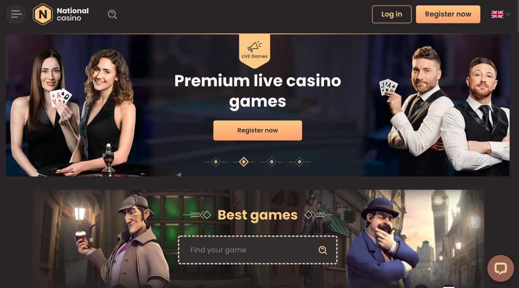Focus the Find your game field

[x=257, y=250]
